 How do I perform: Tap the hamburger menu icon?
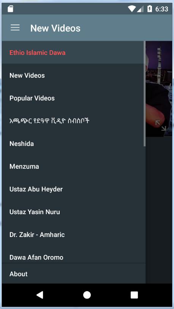(x=15, y=28)
